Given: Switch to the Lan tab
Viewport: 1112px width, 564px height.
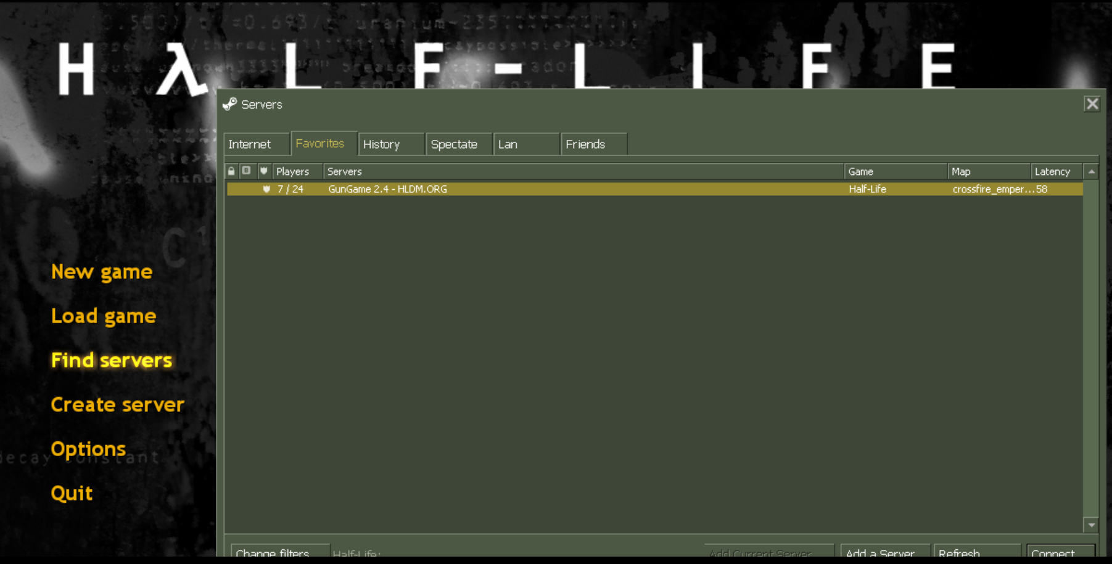Looking at the screenshot, I should 527,144.
